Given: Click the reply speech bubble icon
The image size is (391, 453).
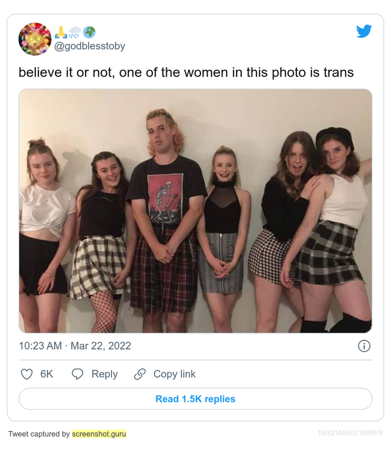Looking at the screenshot, I should [78, 374].
